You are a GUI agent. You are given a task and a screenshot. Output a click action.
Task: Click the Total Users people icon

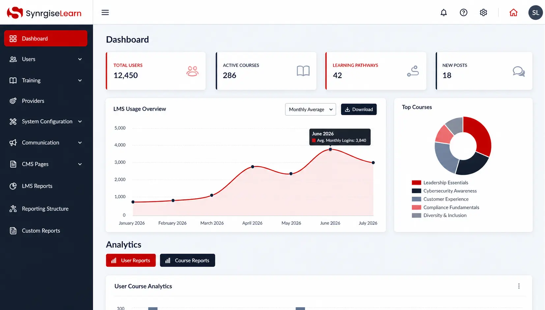click(192, 71)
